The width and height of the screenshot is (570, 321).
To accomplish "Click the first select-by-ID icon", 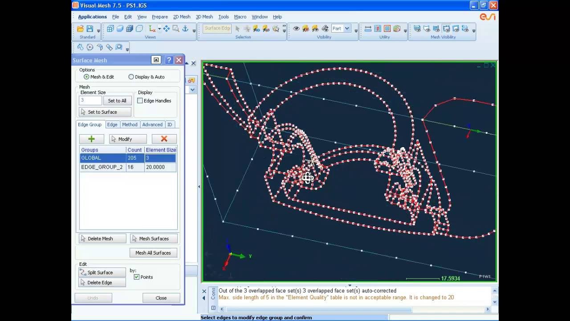I will point(256,29).
